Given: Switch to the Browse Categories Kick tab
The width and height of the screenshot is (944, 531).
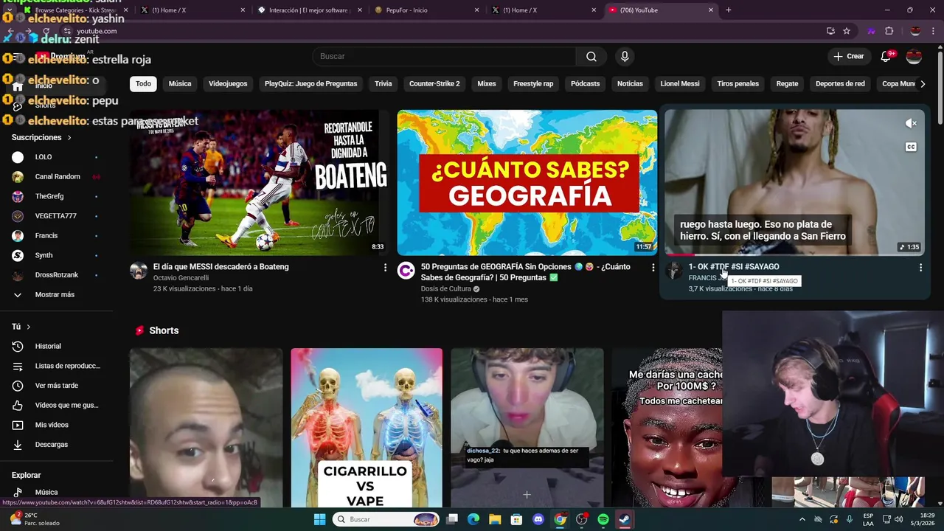Looking at the screenshot, I should coord(74,10).
